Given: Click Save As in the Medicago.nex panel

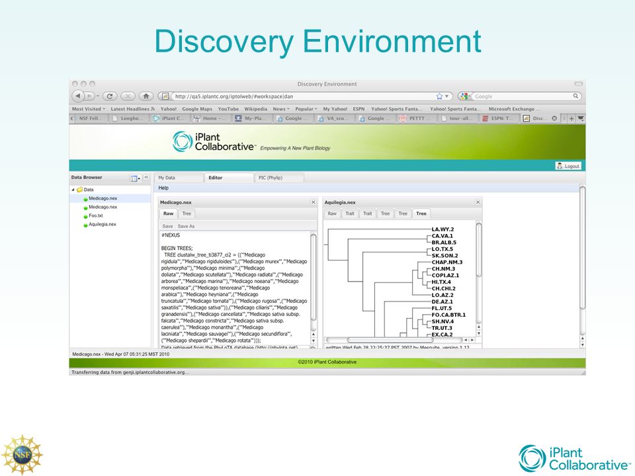Looking at the screenshot, I should click(x=186, y=226).
